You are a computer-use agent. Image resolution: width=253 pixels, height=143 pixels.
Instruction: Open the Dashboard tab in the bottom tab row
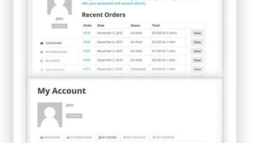click(50, 137)
